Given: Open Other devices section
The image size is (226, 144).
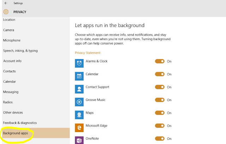Looking at the screenshot, I should click(x=36, y=112).
